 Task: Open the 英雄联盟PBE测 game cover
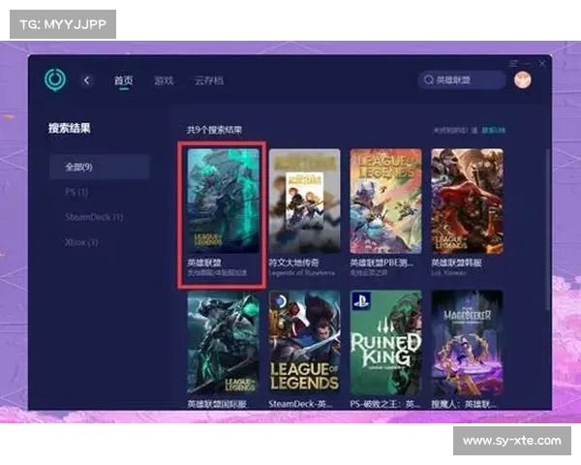point(385,201)
